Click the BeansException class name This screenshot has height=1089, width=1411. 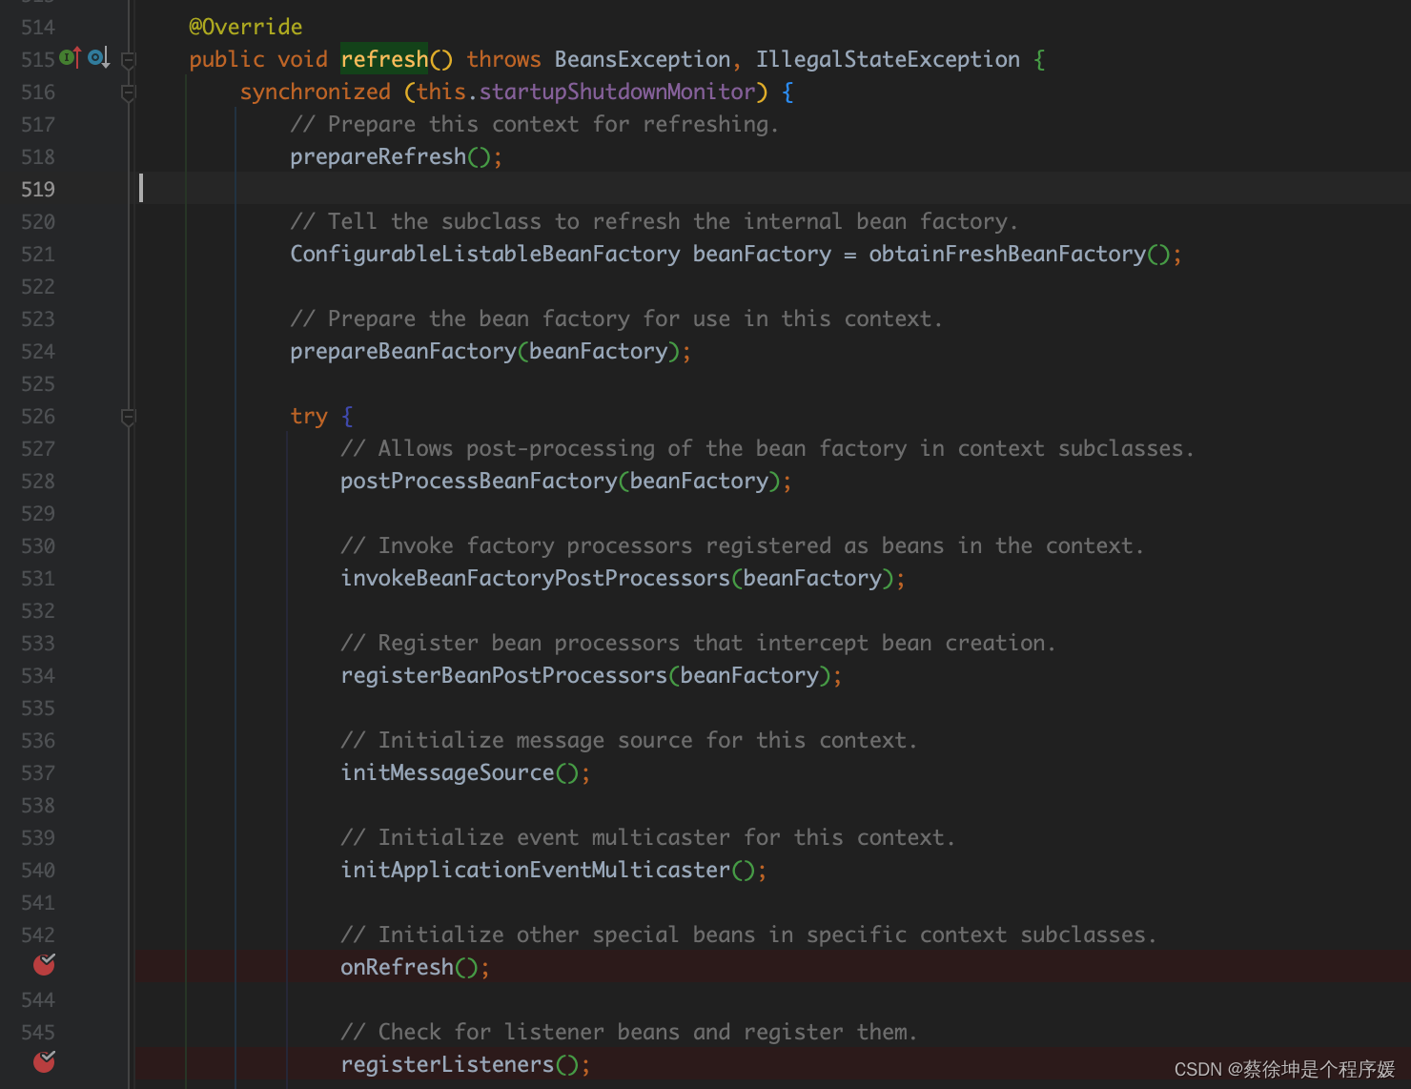(x=643, y=59)
